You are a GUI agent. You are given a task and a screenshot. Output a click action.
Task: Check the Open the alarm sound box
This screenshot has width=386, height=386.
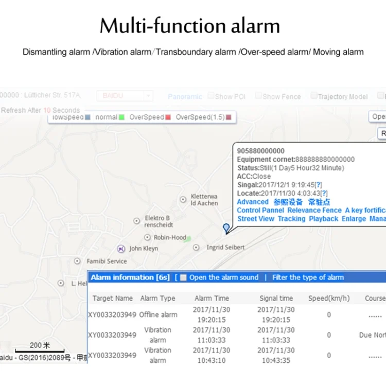pyautogui.click(x=183, y=277)
